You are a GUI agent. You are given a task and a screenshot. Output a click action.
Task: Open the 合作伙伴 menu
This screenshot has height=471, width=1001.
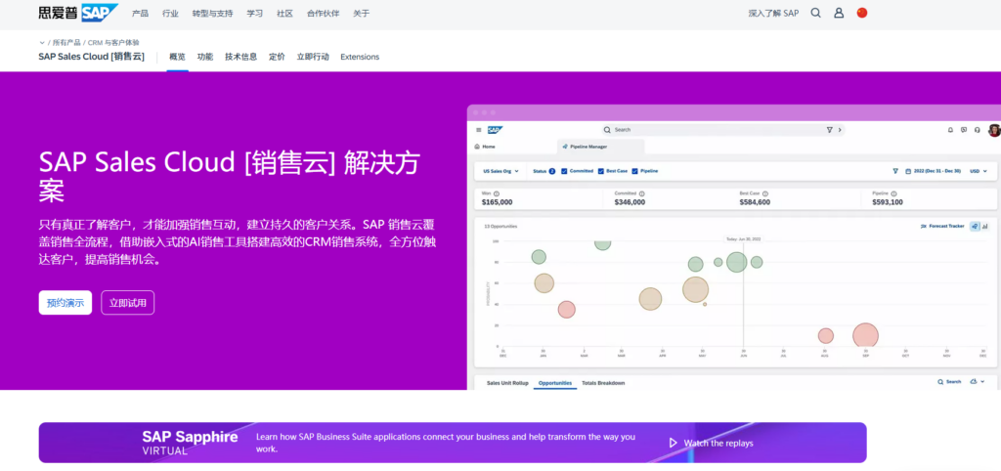[323, 13]
